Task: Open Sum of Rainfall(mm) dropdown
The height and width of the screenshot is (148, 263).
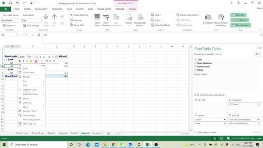Action: 259,123
